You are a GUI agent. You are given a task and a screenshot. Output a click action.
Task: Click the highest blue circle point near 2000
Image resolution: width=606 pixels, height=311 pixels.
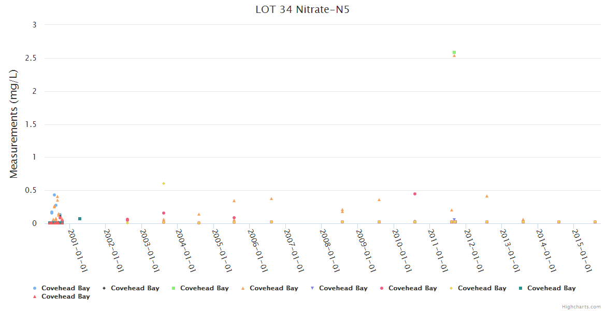tap(54, 195)
